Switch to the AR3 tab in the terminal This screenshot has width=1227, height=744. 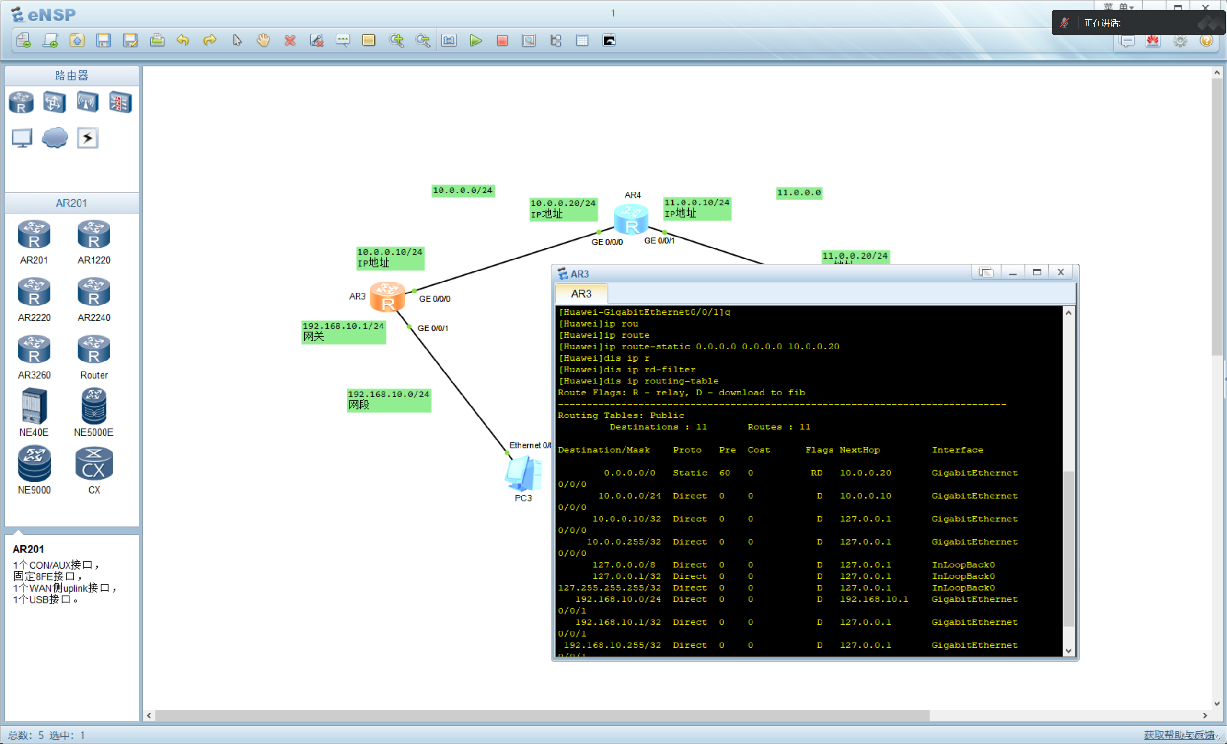tap(581, 293)
